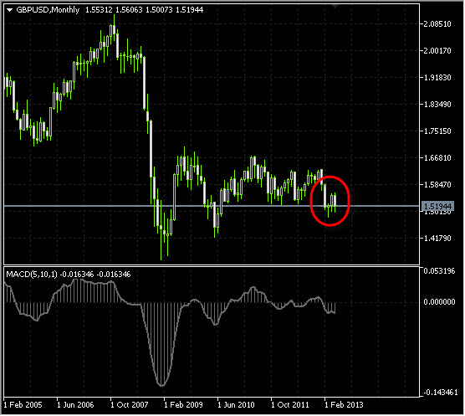Click the 1 Oct 2007 date label

pyautogui.click(x=130, y=405)
